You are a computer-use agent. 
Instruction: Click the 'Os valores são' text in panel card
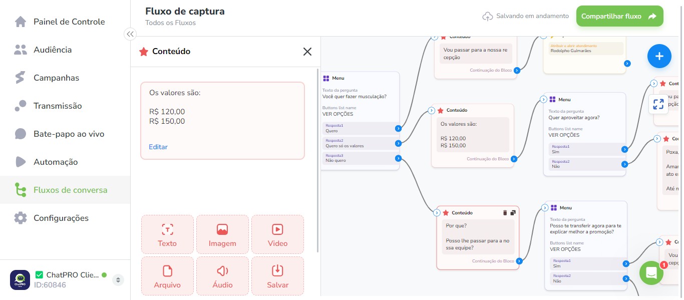[175, 93]
